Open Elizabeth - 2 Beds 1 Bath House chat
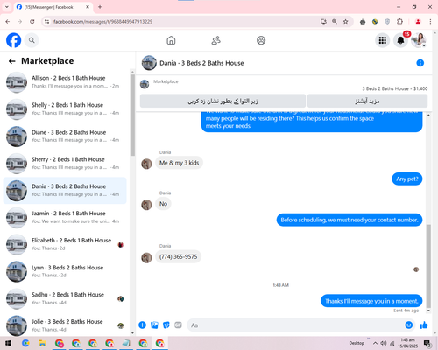Image resolution: width=438 pixels, height=350 pixels. point(65,244)
